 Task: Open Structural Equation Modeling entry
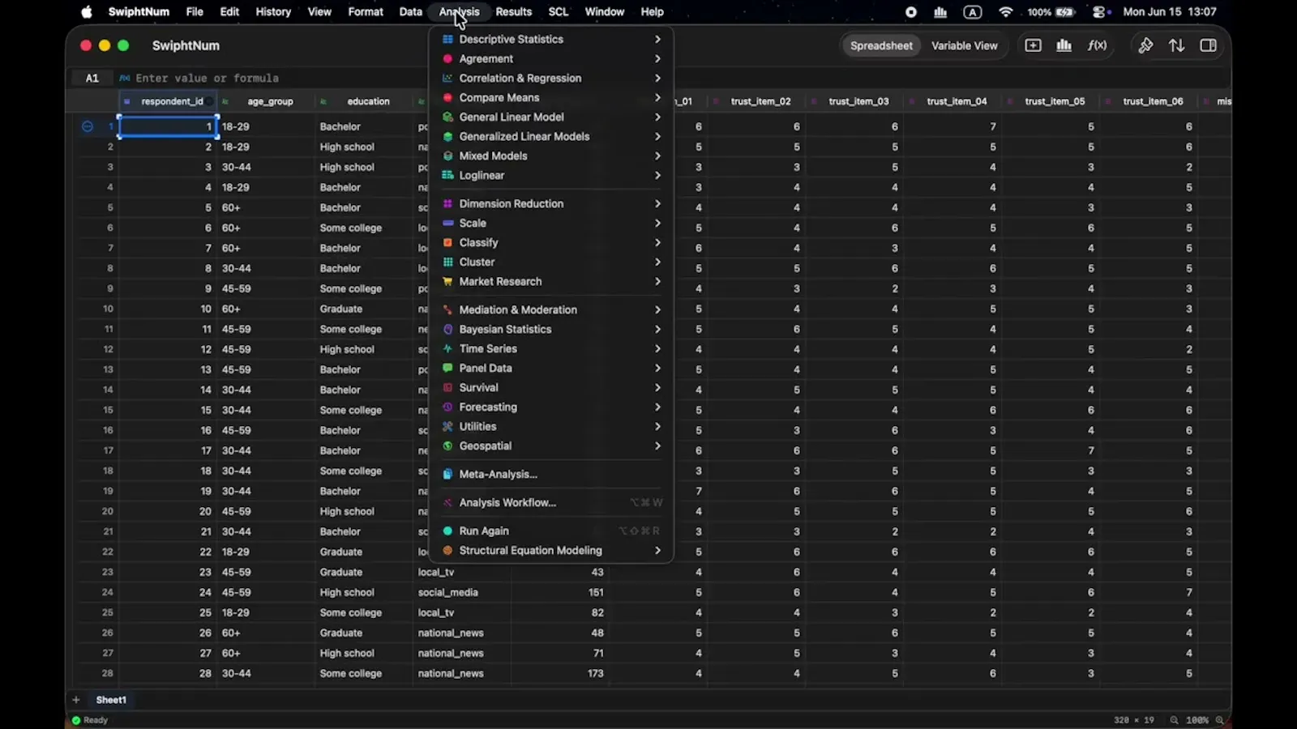551,550
